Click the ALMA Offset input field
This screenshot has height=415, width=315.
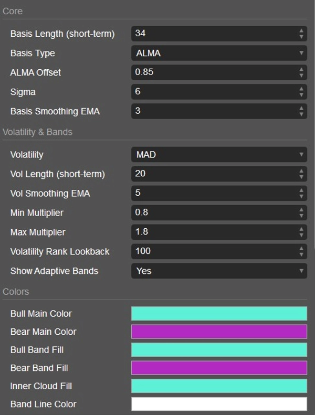(213, 72)
